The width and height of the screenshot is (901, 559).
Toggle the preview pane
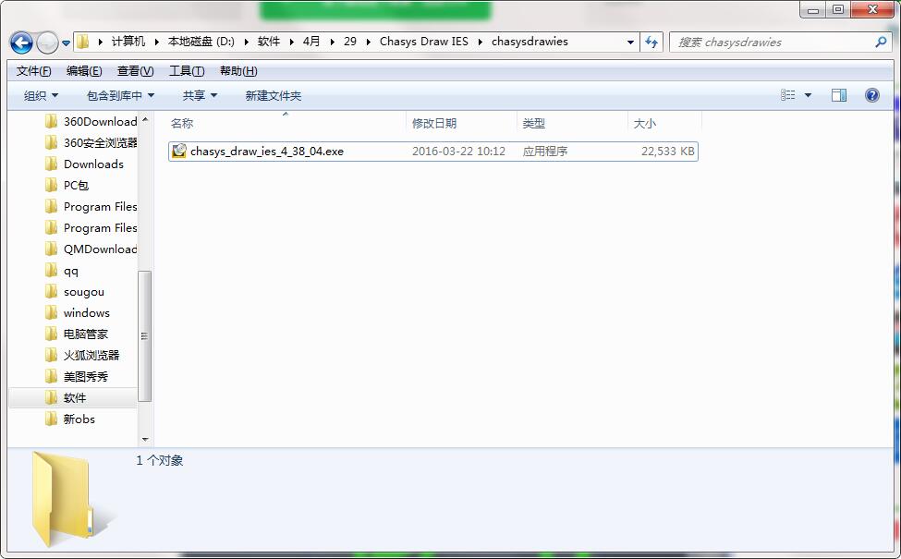click(x=839, y=95)
